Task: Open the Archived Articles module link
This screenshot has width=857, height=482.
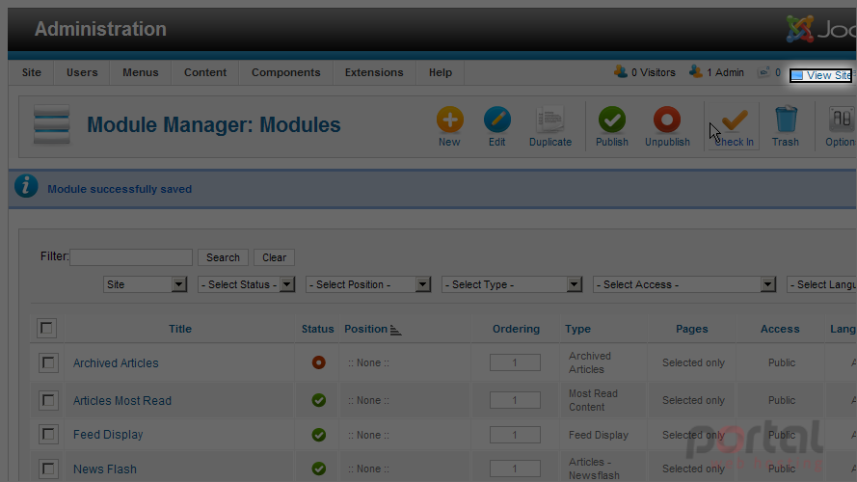Action: click(x=116, y=362)
